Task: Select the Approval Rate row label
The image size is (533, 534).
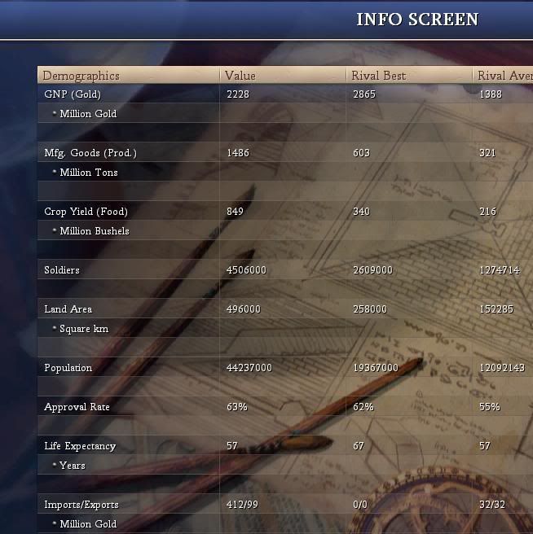Action: (x=77, y=407)
